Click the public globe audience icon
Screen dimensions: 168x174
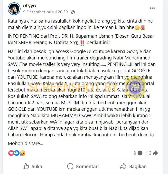(73, 12)
